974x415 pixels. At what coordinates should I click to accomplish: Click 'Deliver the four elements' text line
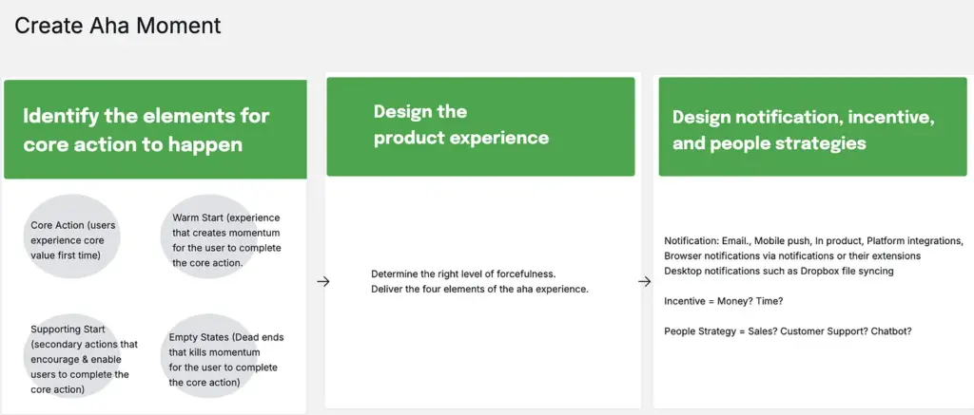point(479,288)
